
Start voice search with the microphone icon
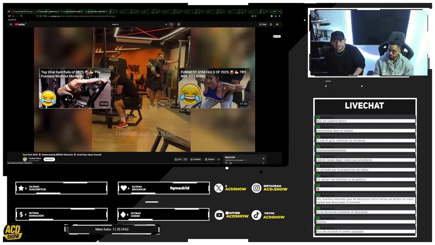[178, 24]
